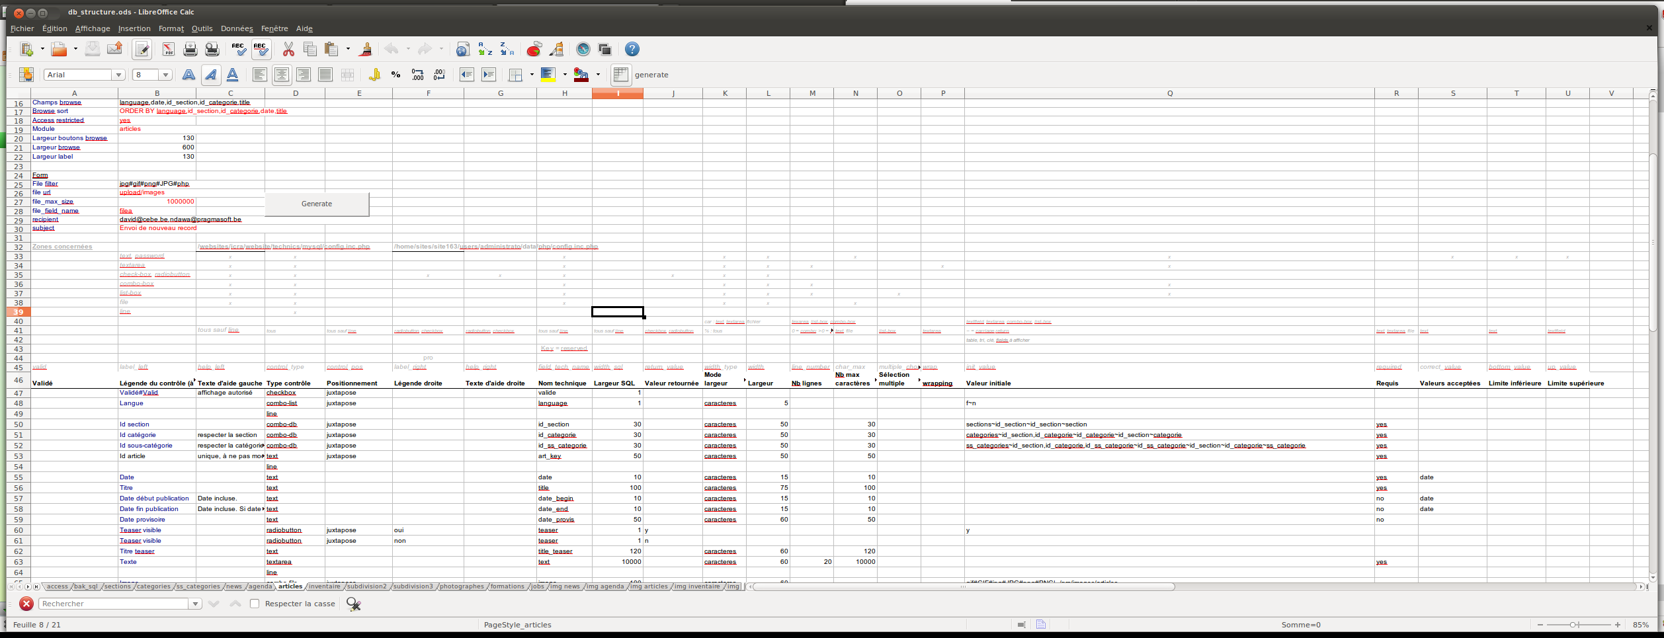Decrease cell indent

pos(467,75)
